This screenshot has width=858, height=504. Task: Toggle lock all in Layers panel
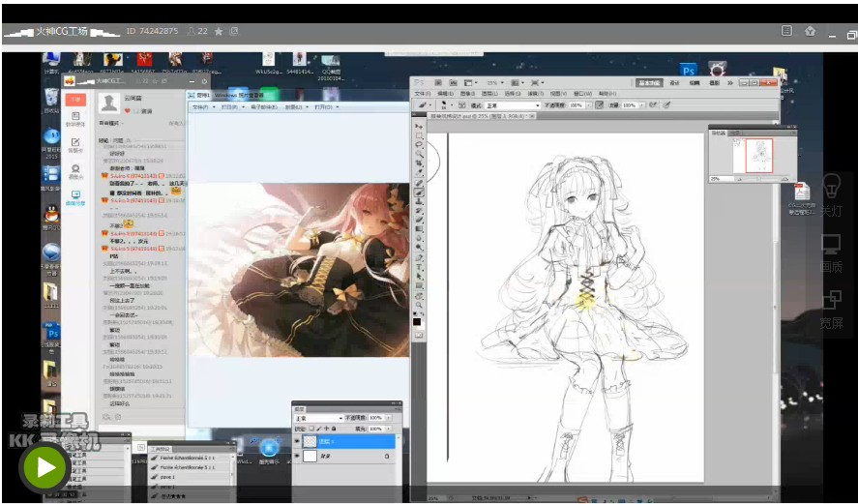(x=334, y=429)
